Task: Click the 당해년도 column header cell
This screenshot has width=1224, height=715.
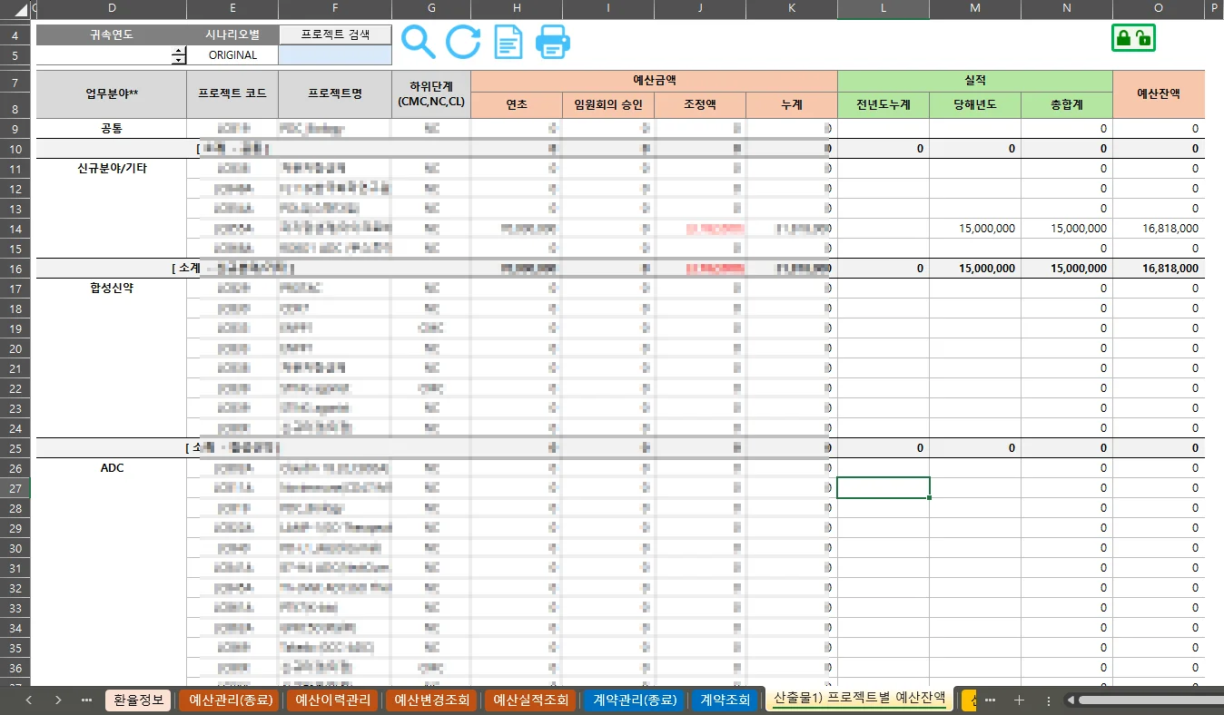Action: (x=974, y=104)
